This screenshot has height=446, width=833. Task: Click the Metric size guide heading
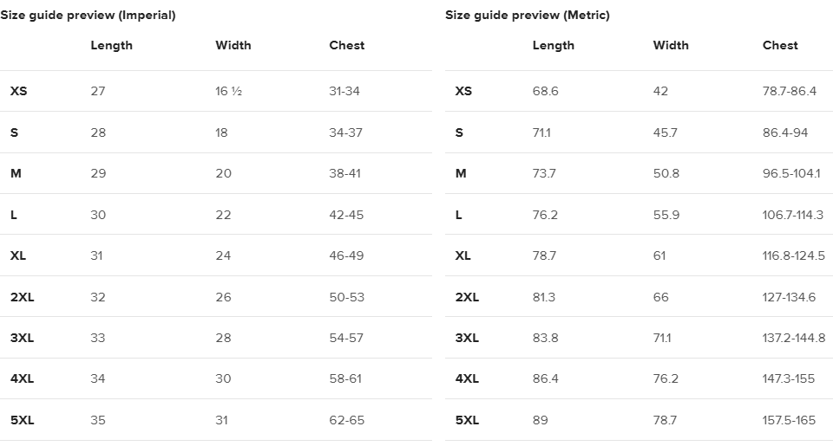528,15
